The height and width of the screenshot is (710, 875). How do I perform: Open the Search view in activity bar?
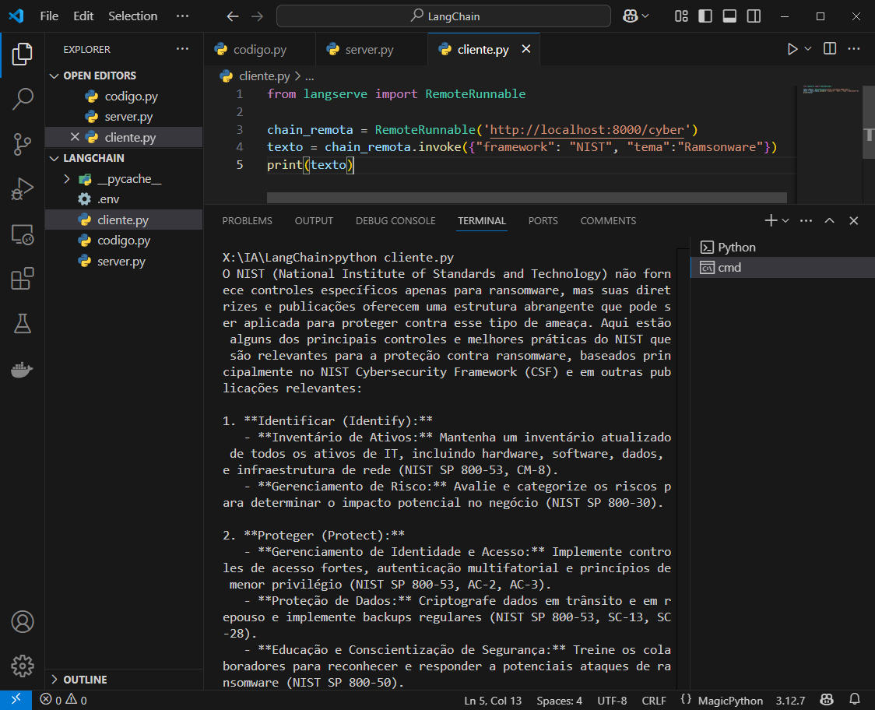click(23, 99)
